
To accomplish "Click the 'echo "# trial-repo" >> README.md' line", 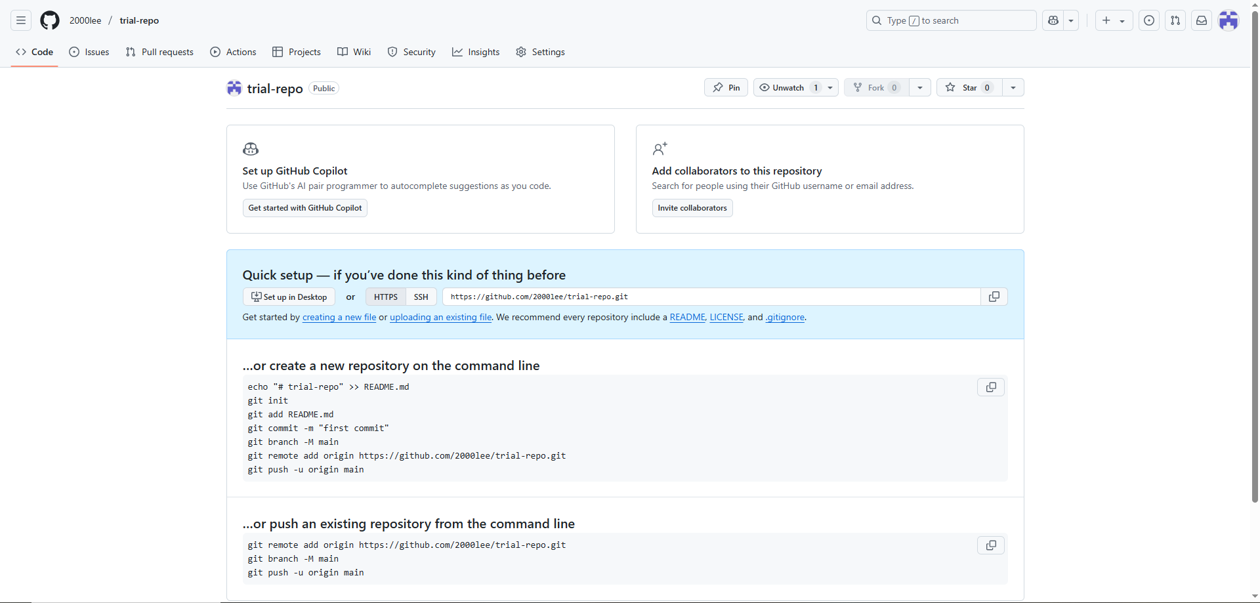I will pos(328,386).
